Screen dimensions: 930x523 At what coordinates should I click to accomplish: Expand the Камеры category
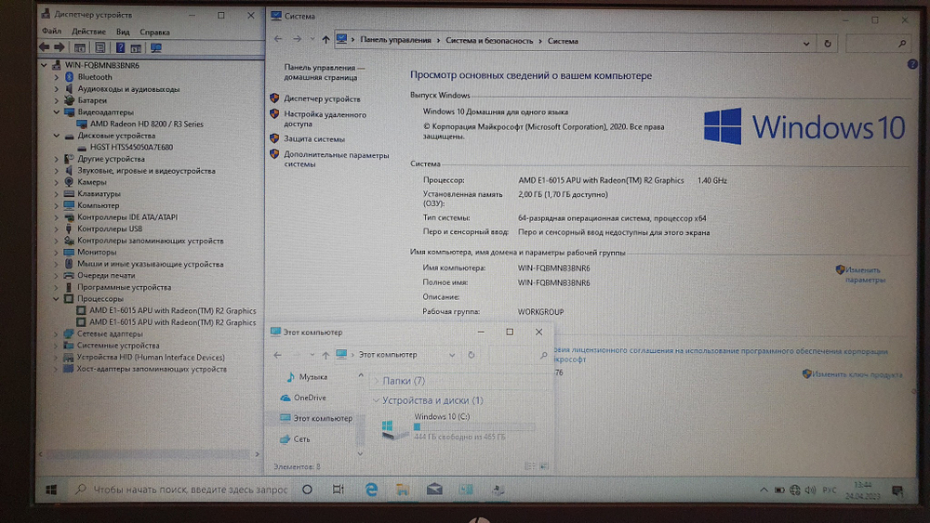pos(57,182)
